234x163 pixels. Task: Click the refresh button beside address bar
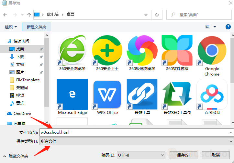pyautogui.click(x=157, y=15)
